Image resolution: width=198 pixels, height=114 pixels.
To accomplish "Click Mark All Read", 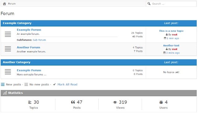I will 67,84.
